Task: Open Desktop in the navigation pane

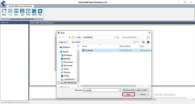Action: click(x=65, y=59)
